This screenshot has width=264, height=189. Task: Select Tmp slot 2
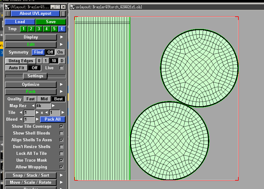(x=31, y=29)
